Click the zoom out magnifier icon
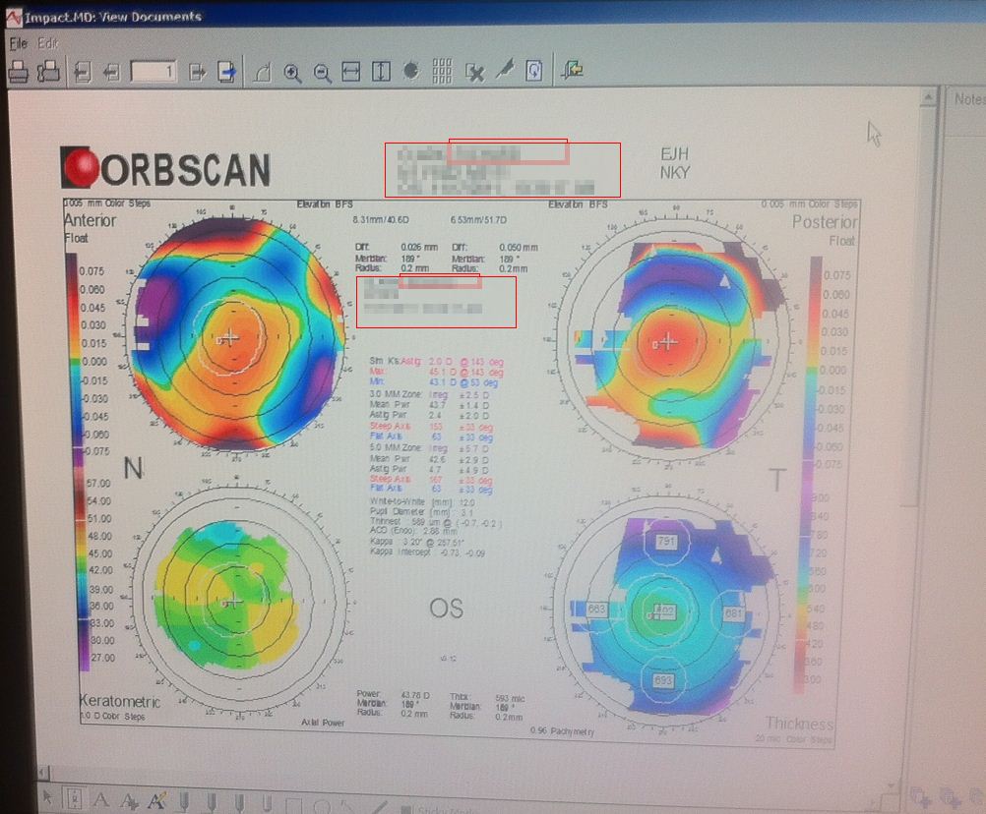This screenshot has width=986, height=814. point(322,72)
